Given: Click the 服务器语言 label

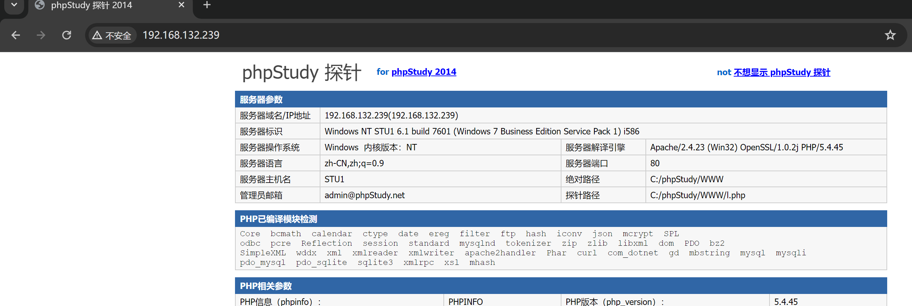Looking at the screenshot, I should pos(261,163).
